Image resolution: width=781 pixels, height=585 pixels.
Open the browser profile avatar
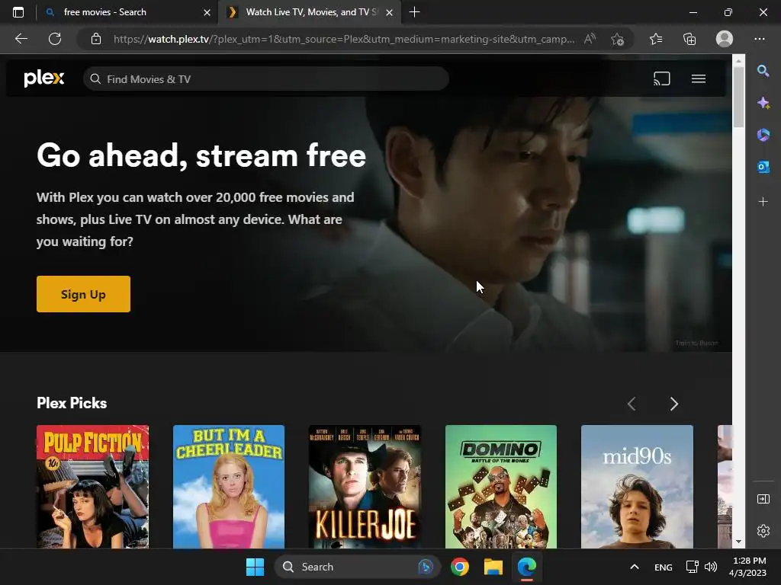coord(725,39)
